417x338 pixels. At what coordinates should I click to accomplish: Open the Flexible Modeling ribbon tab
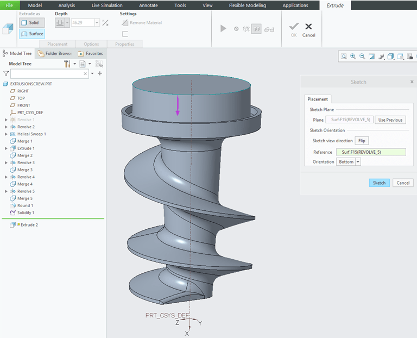248,5
